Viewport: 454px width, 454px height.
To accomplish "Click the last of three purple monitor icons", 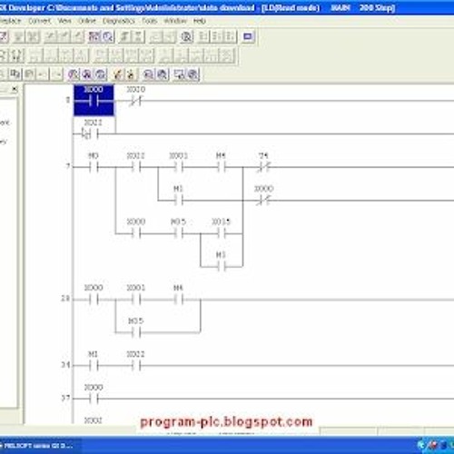I will pos(101,74).
